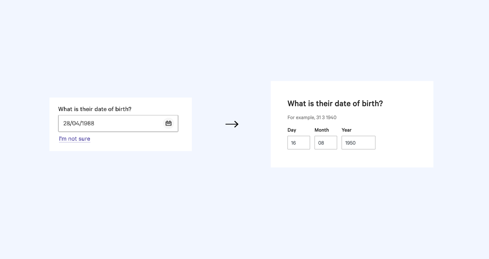
Task: Open the calendar picker icon
Action: [169, 123]
